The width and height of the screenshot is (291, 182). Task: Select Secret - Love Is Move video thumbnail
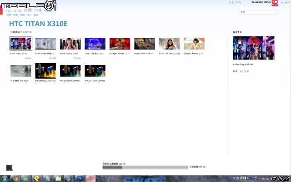145,44
